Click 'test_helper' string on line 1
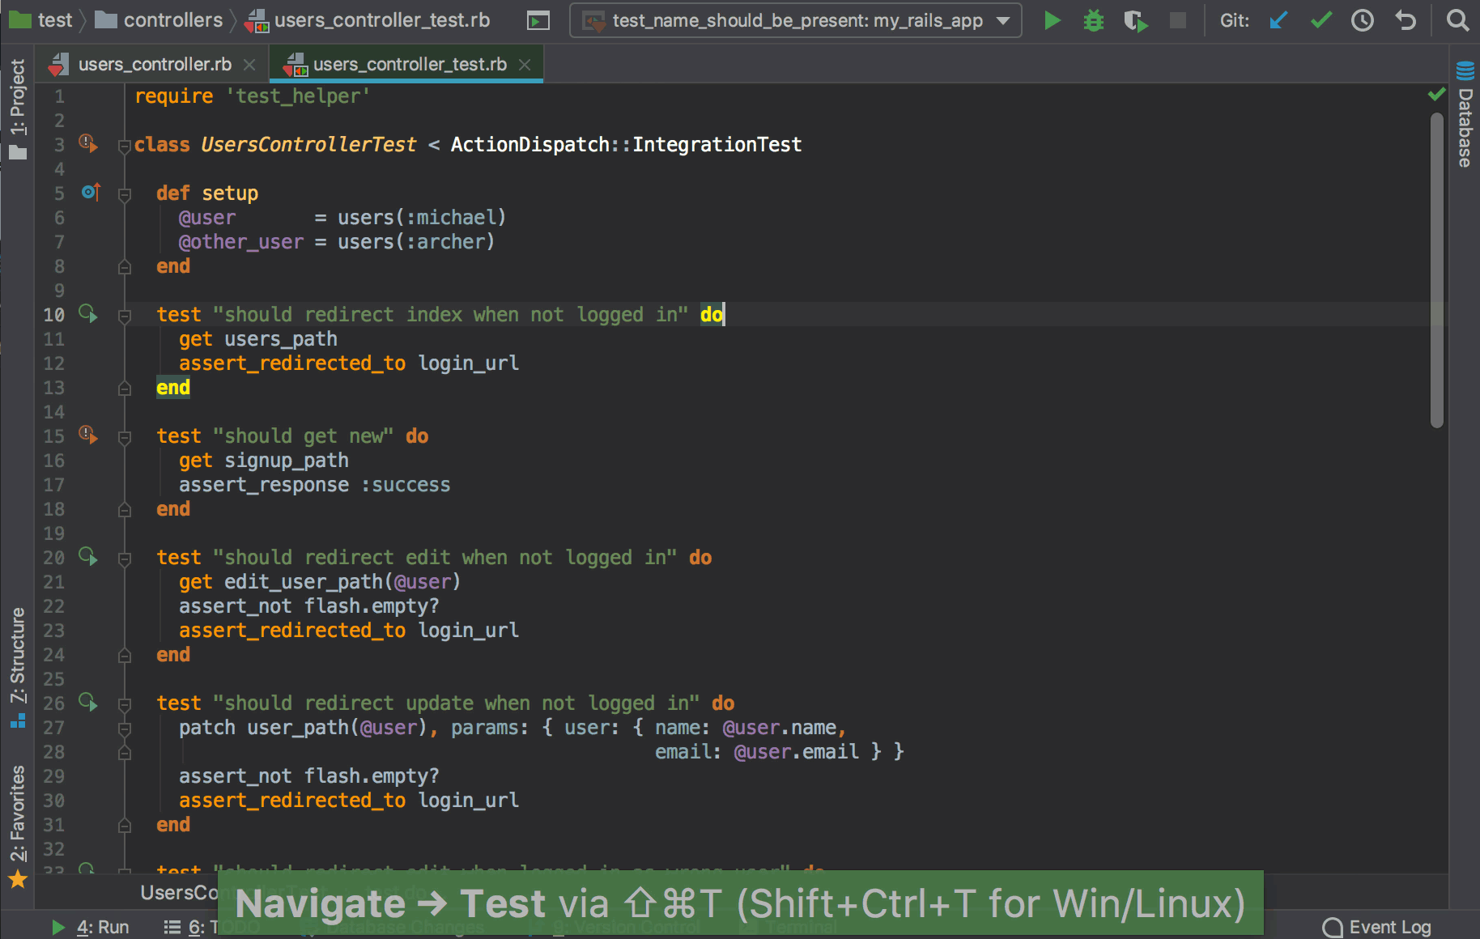This screenshot has height=939, width=1480. 298,96
